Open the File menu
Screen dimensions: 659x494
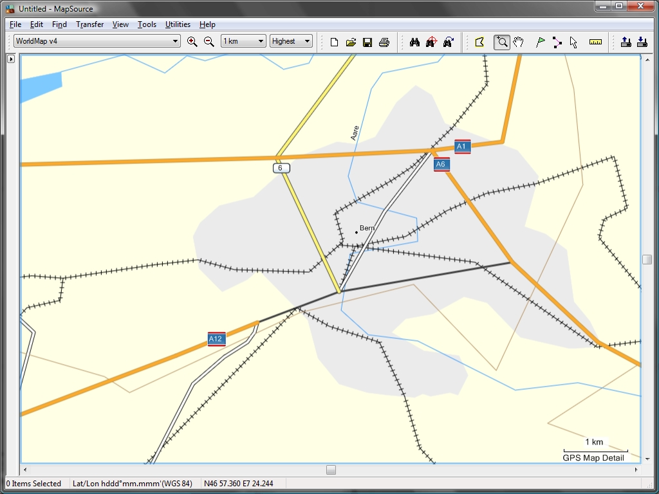coord(15,24)
